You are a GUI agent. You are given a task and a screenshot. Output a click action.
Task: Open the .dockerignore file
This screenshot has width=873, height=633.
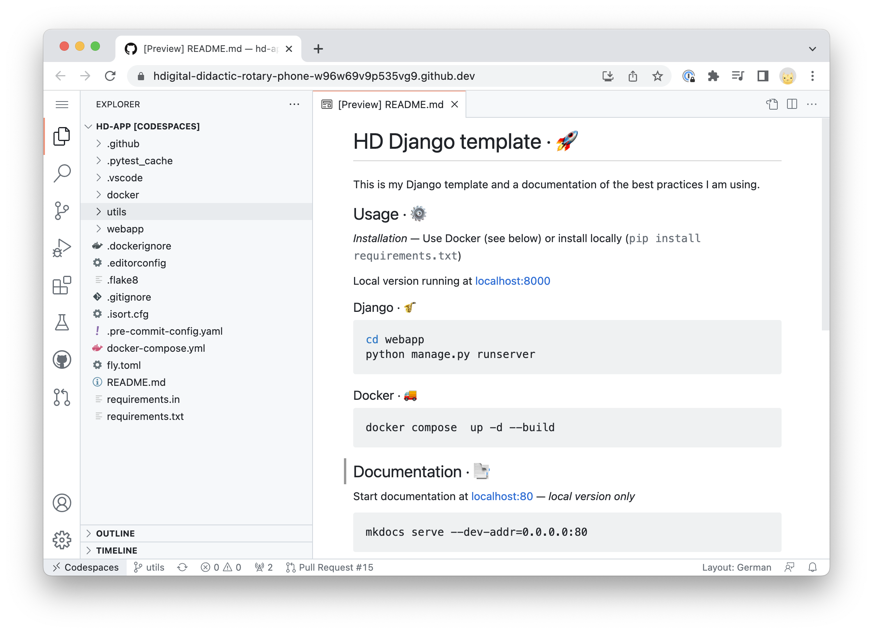coord(196,246)
